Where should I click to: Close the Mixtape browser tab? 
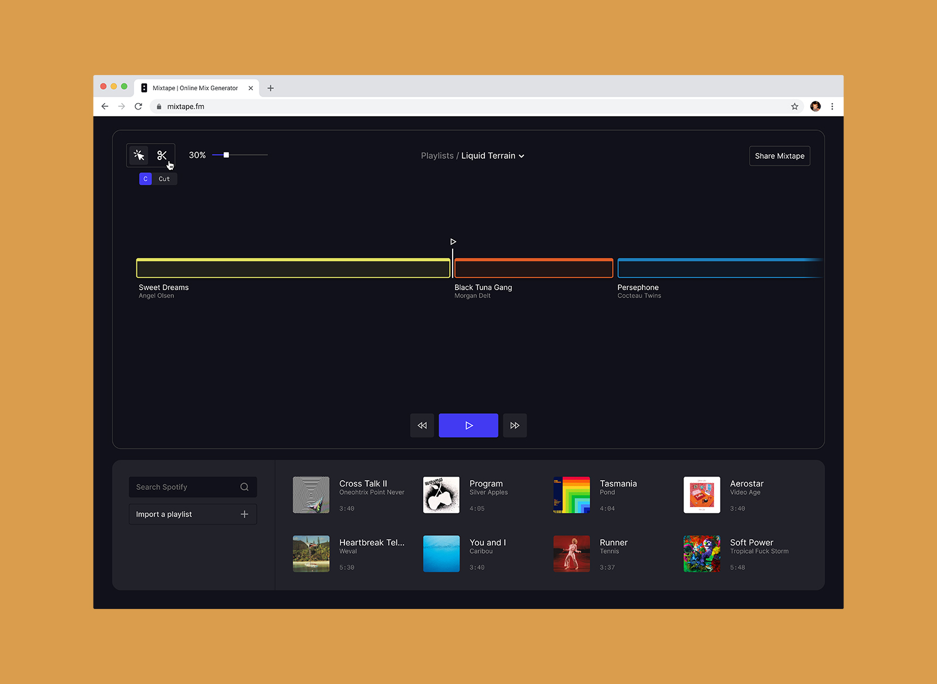click(x=251, y=88)
